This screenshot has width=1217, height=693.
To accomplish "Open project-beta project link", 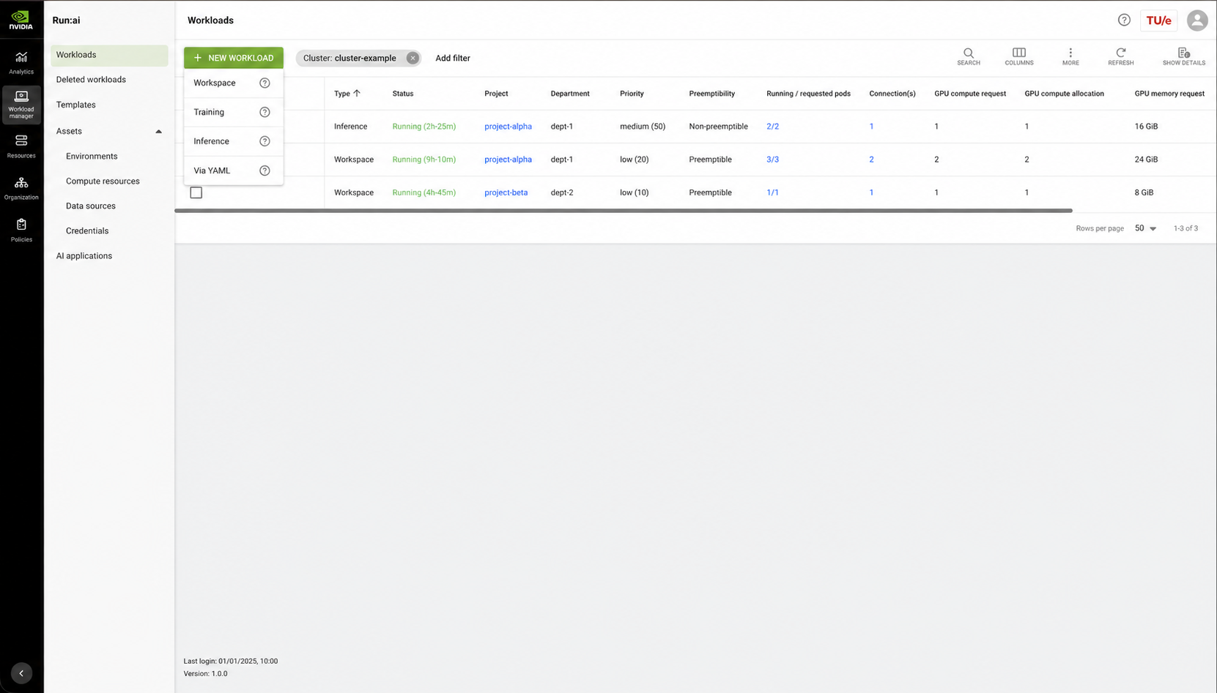I will coord(506,192).
